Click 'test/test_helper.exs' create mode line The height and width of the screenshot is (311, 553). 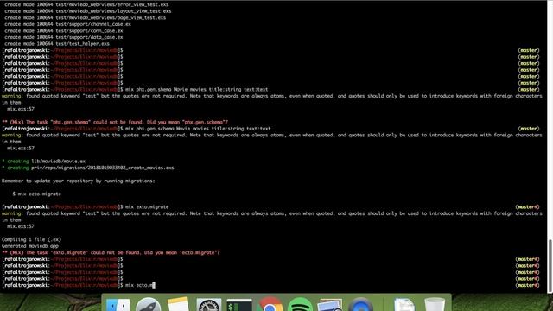click(57, 44)
